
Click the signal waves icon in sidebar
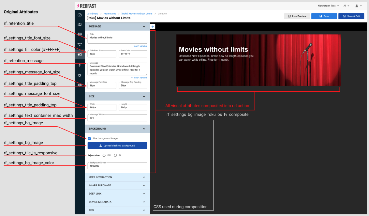coord(80,34)
